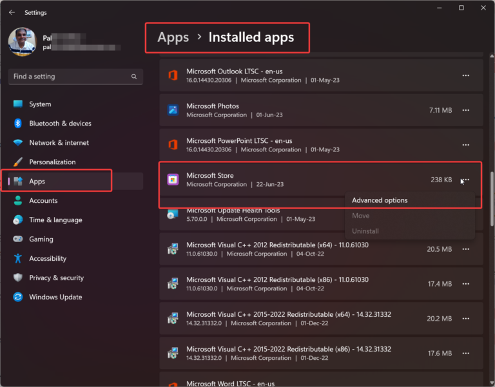Go to Network & internet settings
The width and height of the screenshot is (495, 387).
pos(75,142)
